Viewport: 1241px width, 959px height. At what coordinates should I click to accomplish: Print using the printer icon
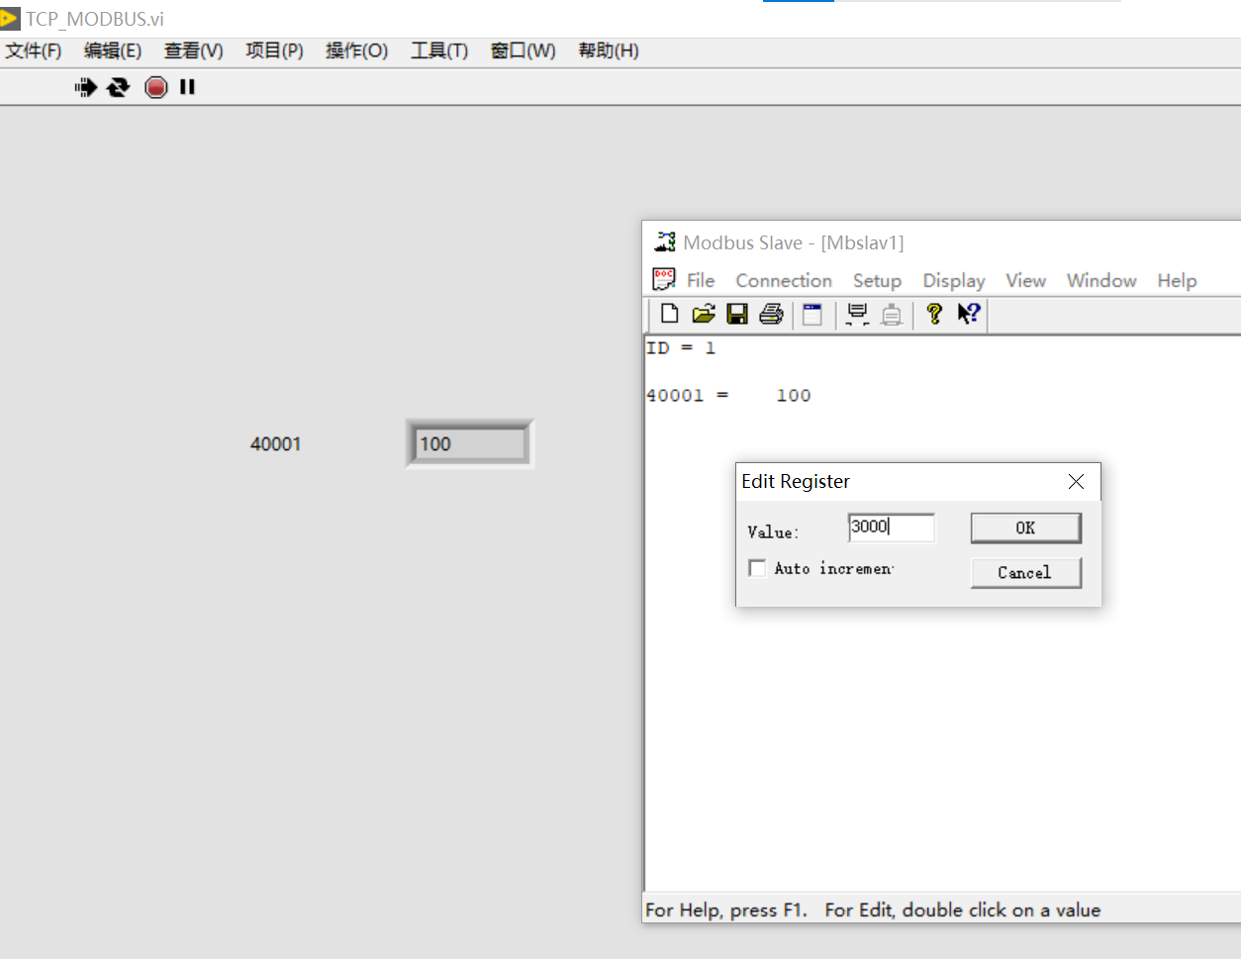(x=772, y=314)
